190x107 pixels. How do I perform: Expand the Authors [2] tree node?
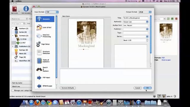[13, 29]
